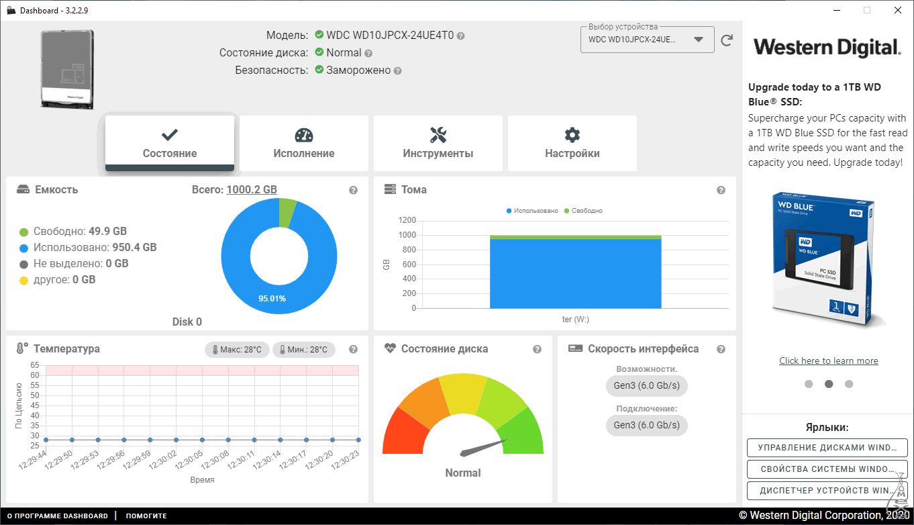Click the Тома volumes icon
914x525 pixels.
point(390,190)
